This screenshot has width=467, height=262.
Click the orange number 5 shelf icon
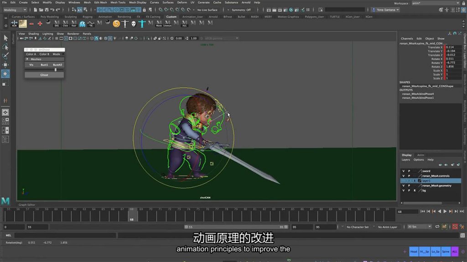click(x=116, y=24)
